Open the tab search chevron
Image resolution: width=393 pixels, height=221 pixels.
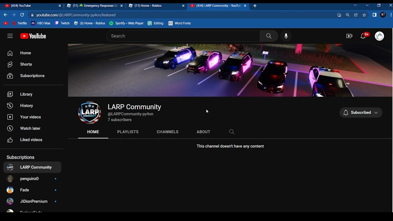[x=355, y=6]
